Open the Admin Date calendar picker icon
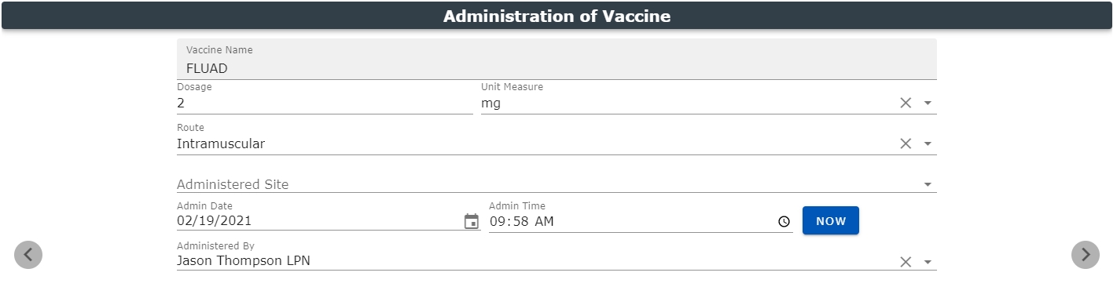The width and height of the screenshot is (1117, 287). (x=472, y=221)
